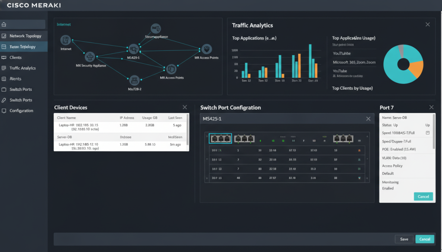Select MR Access Points node with pin icon
The height and width of the screenshot is (252, 442).
click(x=207, y=49)
